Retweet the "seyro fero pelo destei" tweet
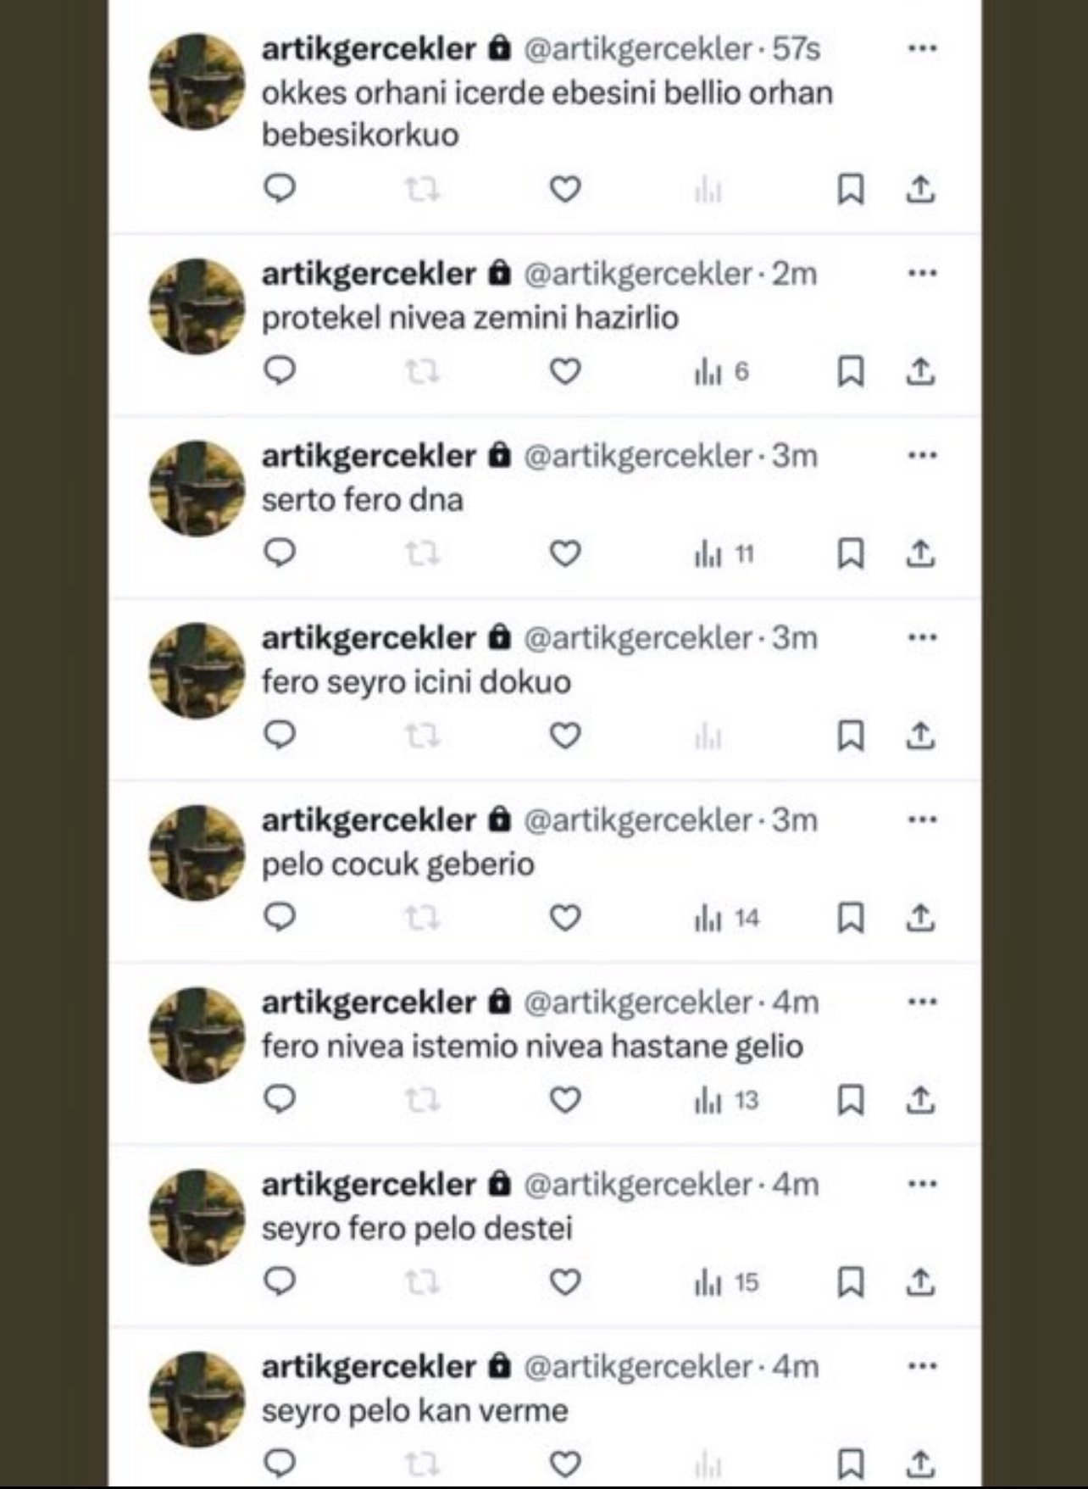1088x1489 pixels. (422, 1282)
